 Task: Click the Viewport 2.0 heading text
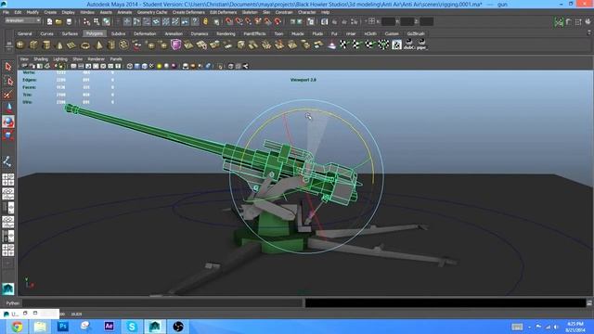(303, 80)
